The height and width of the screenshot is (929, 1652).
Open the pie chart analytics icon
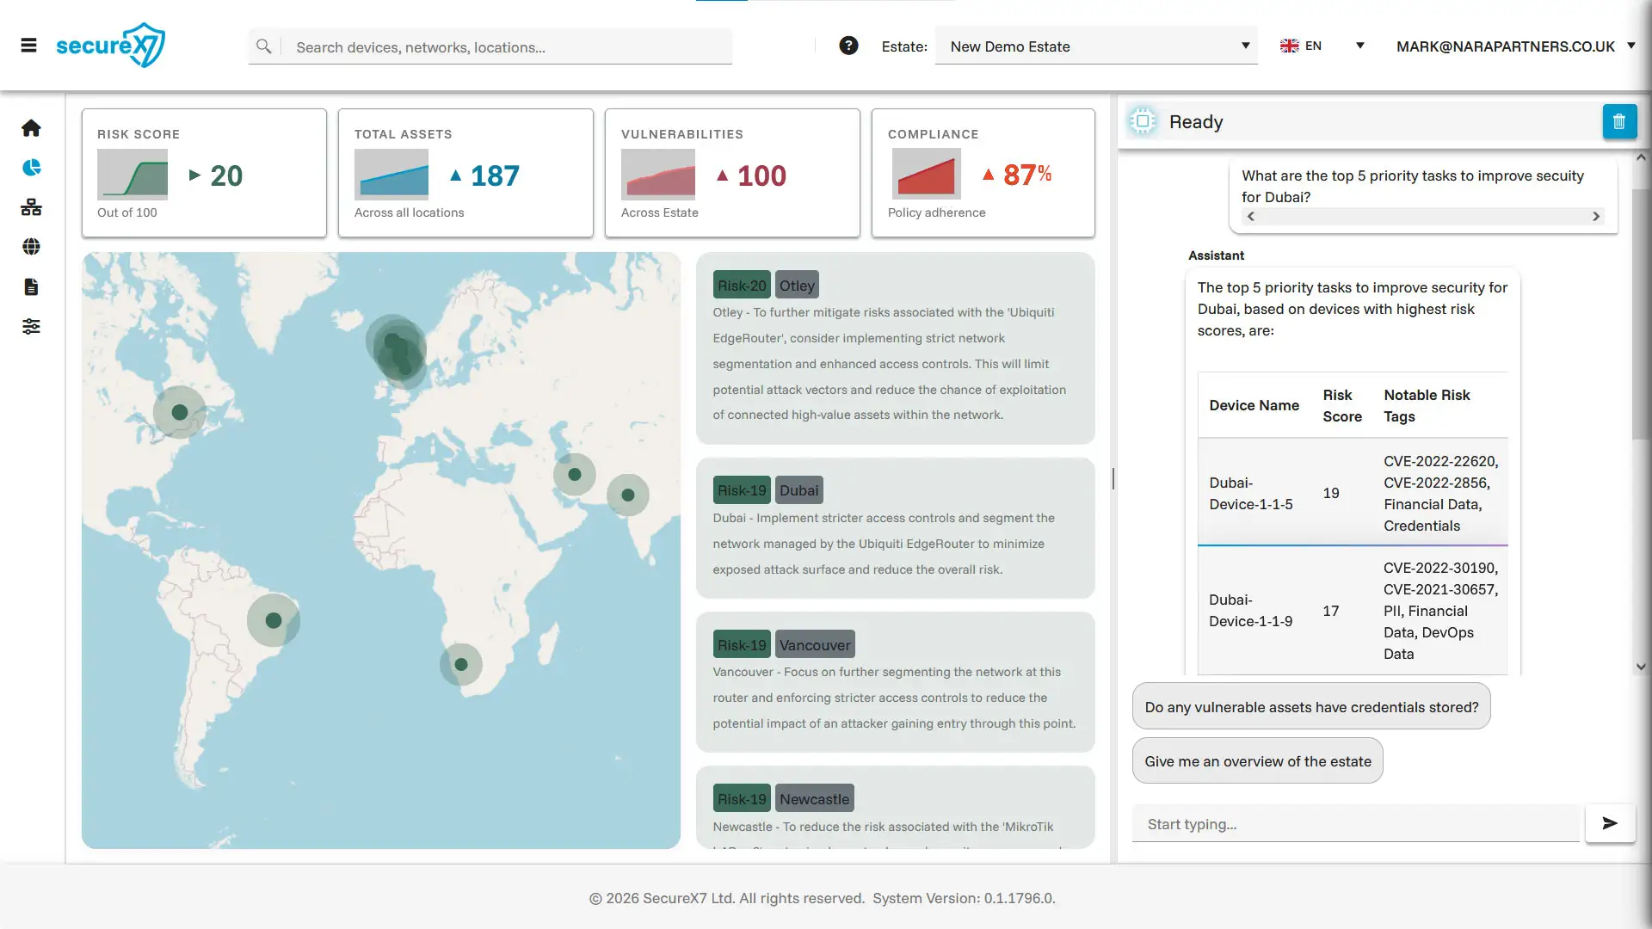[x=31, y=168]
